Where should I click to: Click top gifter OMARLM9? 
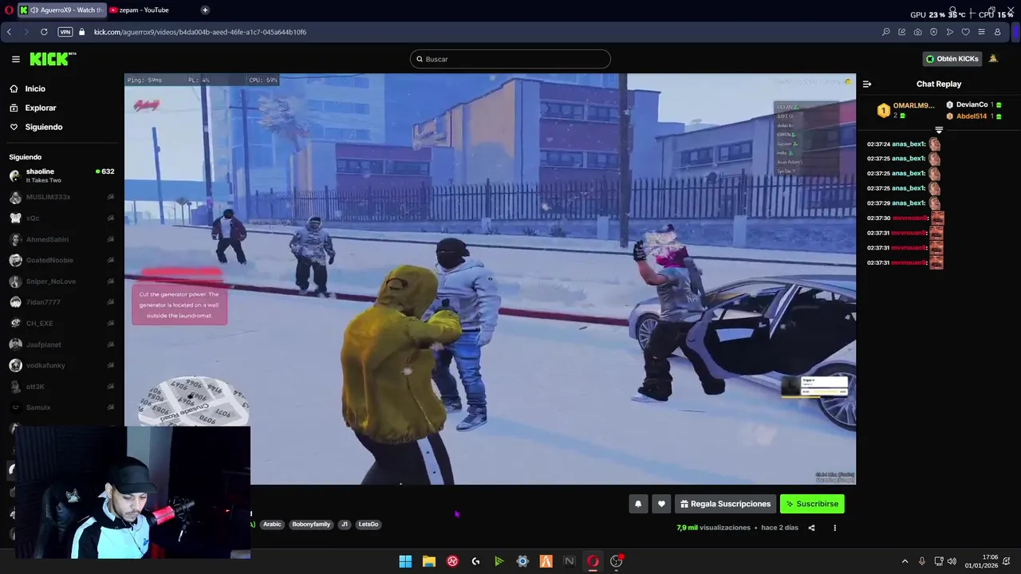913,105
